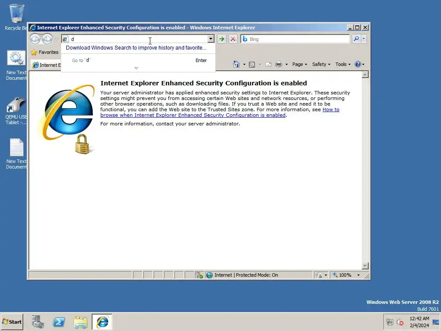Viewport: 441px width, 331px height.
Task: Open recent pages dropdown beside Forward
Action: tap(56, 39)
